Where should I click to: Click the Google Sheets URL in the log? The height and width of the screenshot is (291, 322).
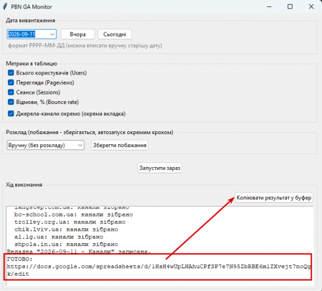click(x=159, y=270)
